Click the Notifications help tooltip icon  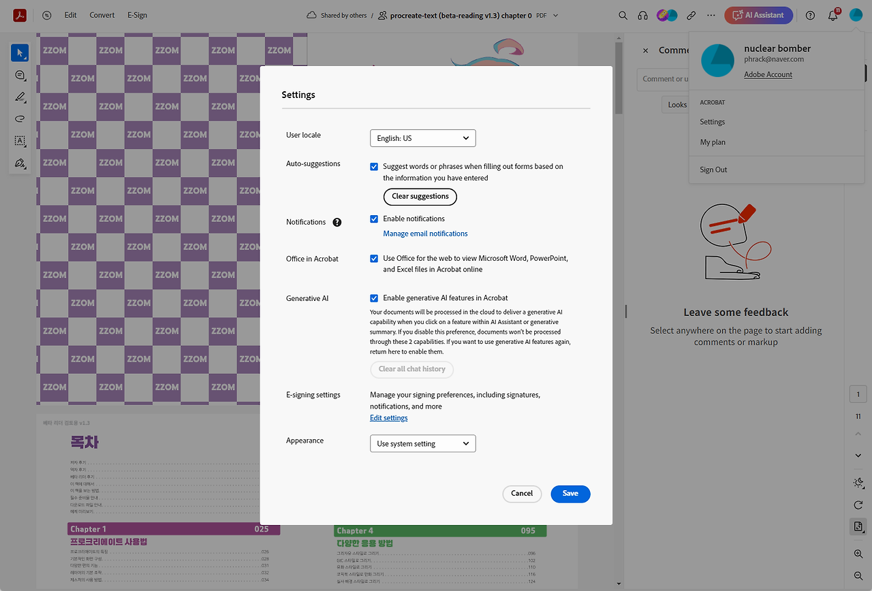[337, 222]
